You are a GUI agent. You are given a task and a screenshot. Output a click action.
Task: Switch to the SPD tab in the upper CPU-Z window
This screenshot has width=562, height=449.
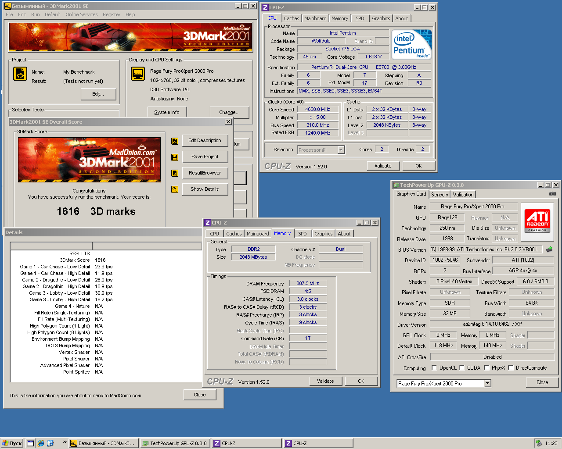tap(360, 18)
